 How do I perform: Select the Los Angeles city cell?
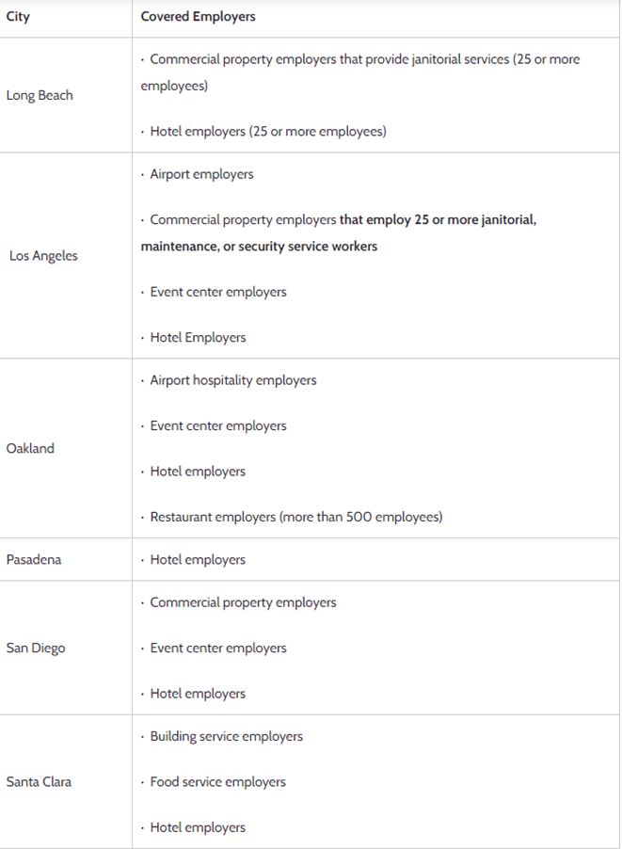coord(43,256)
